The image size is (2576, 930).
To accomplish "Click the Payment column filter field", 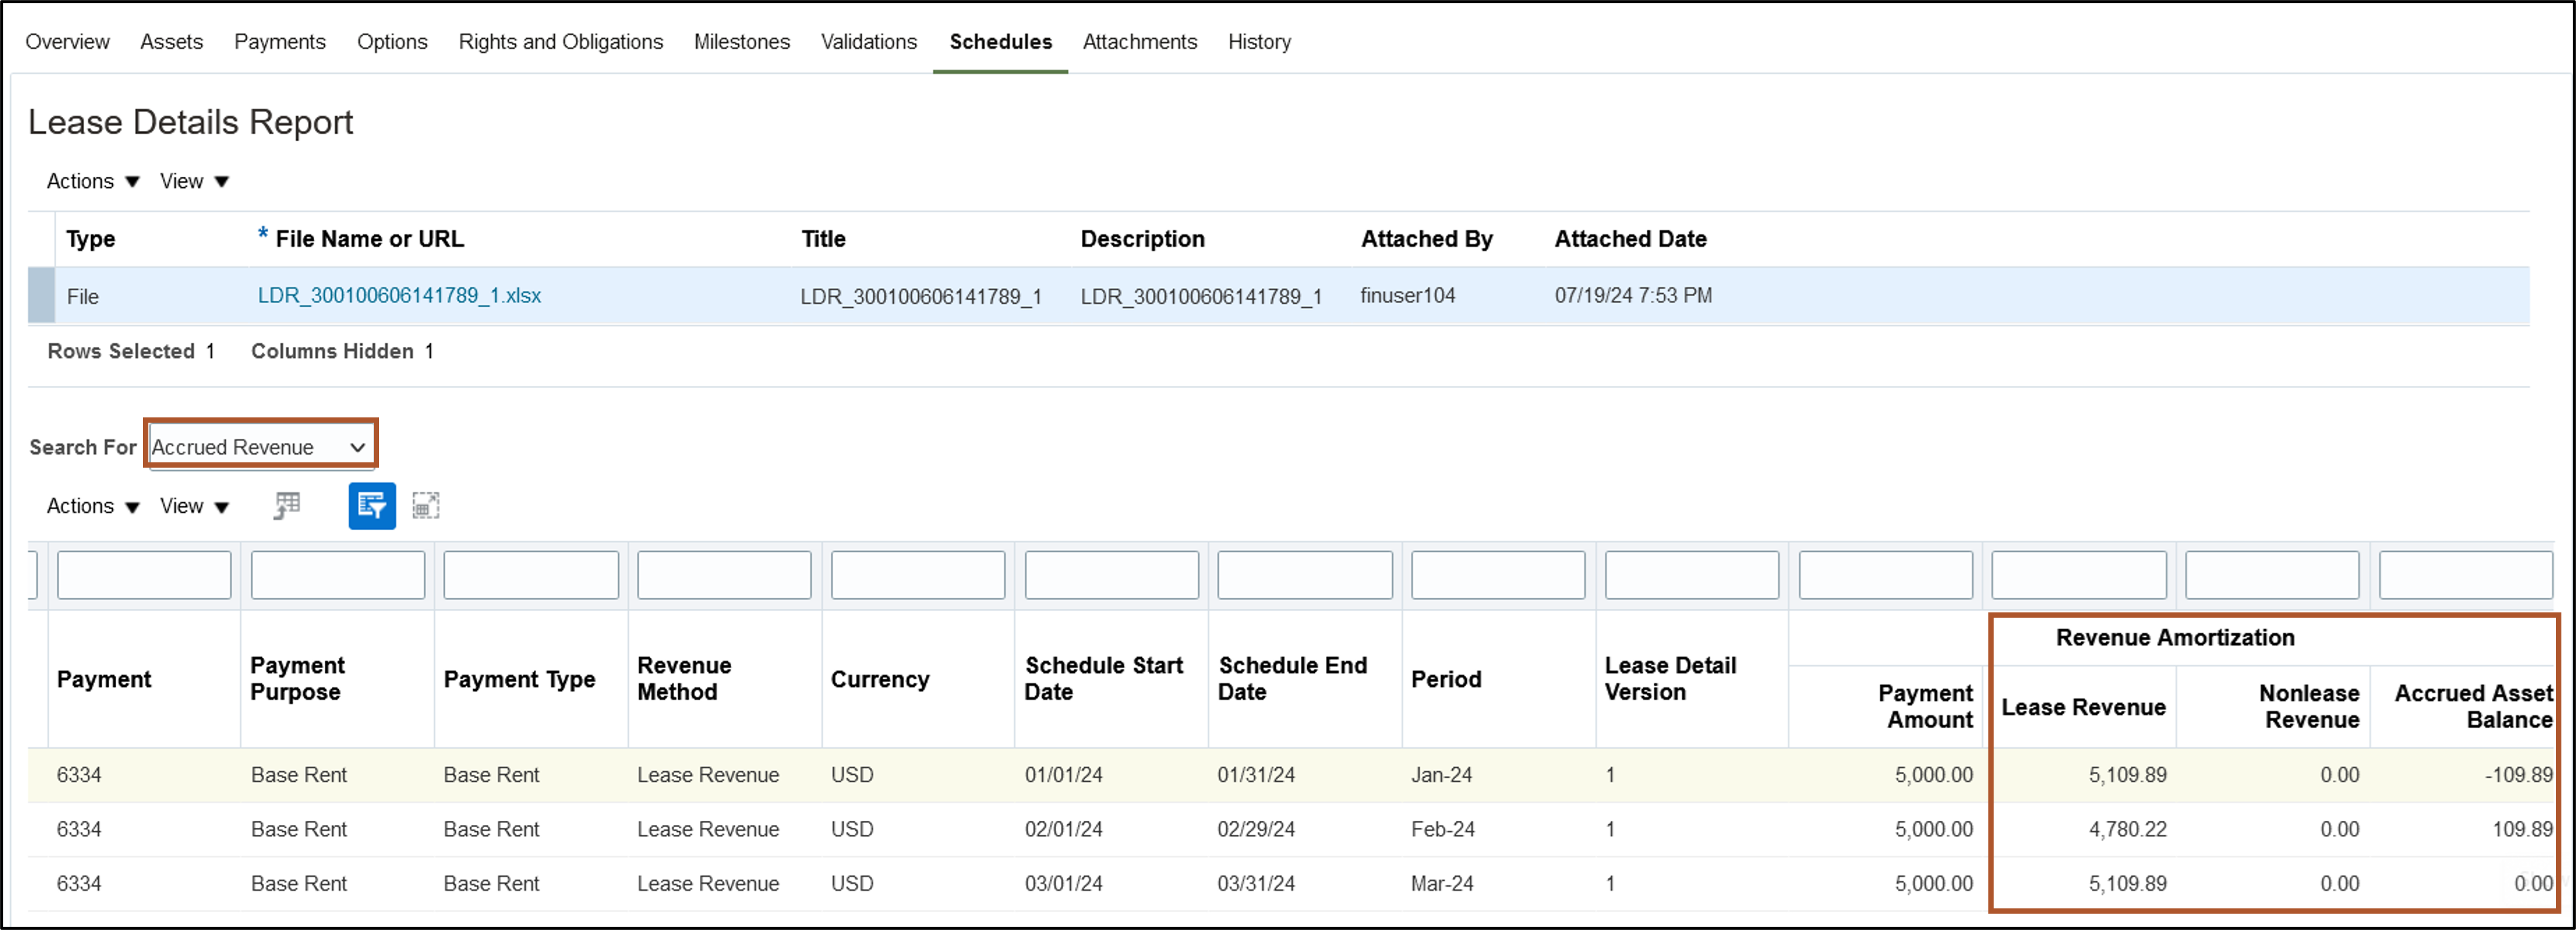I will (x=144, y=576).
